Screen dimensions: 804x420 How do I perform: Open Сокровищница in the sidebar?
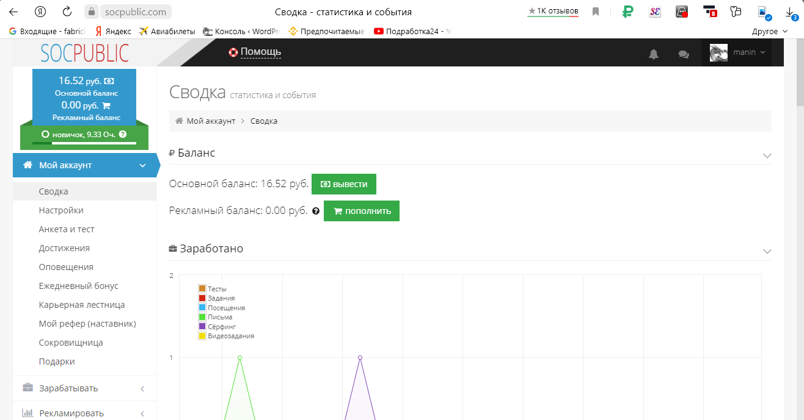[x=71, y=343]
